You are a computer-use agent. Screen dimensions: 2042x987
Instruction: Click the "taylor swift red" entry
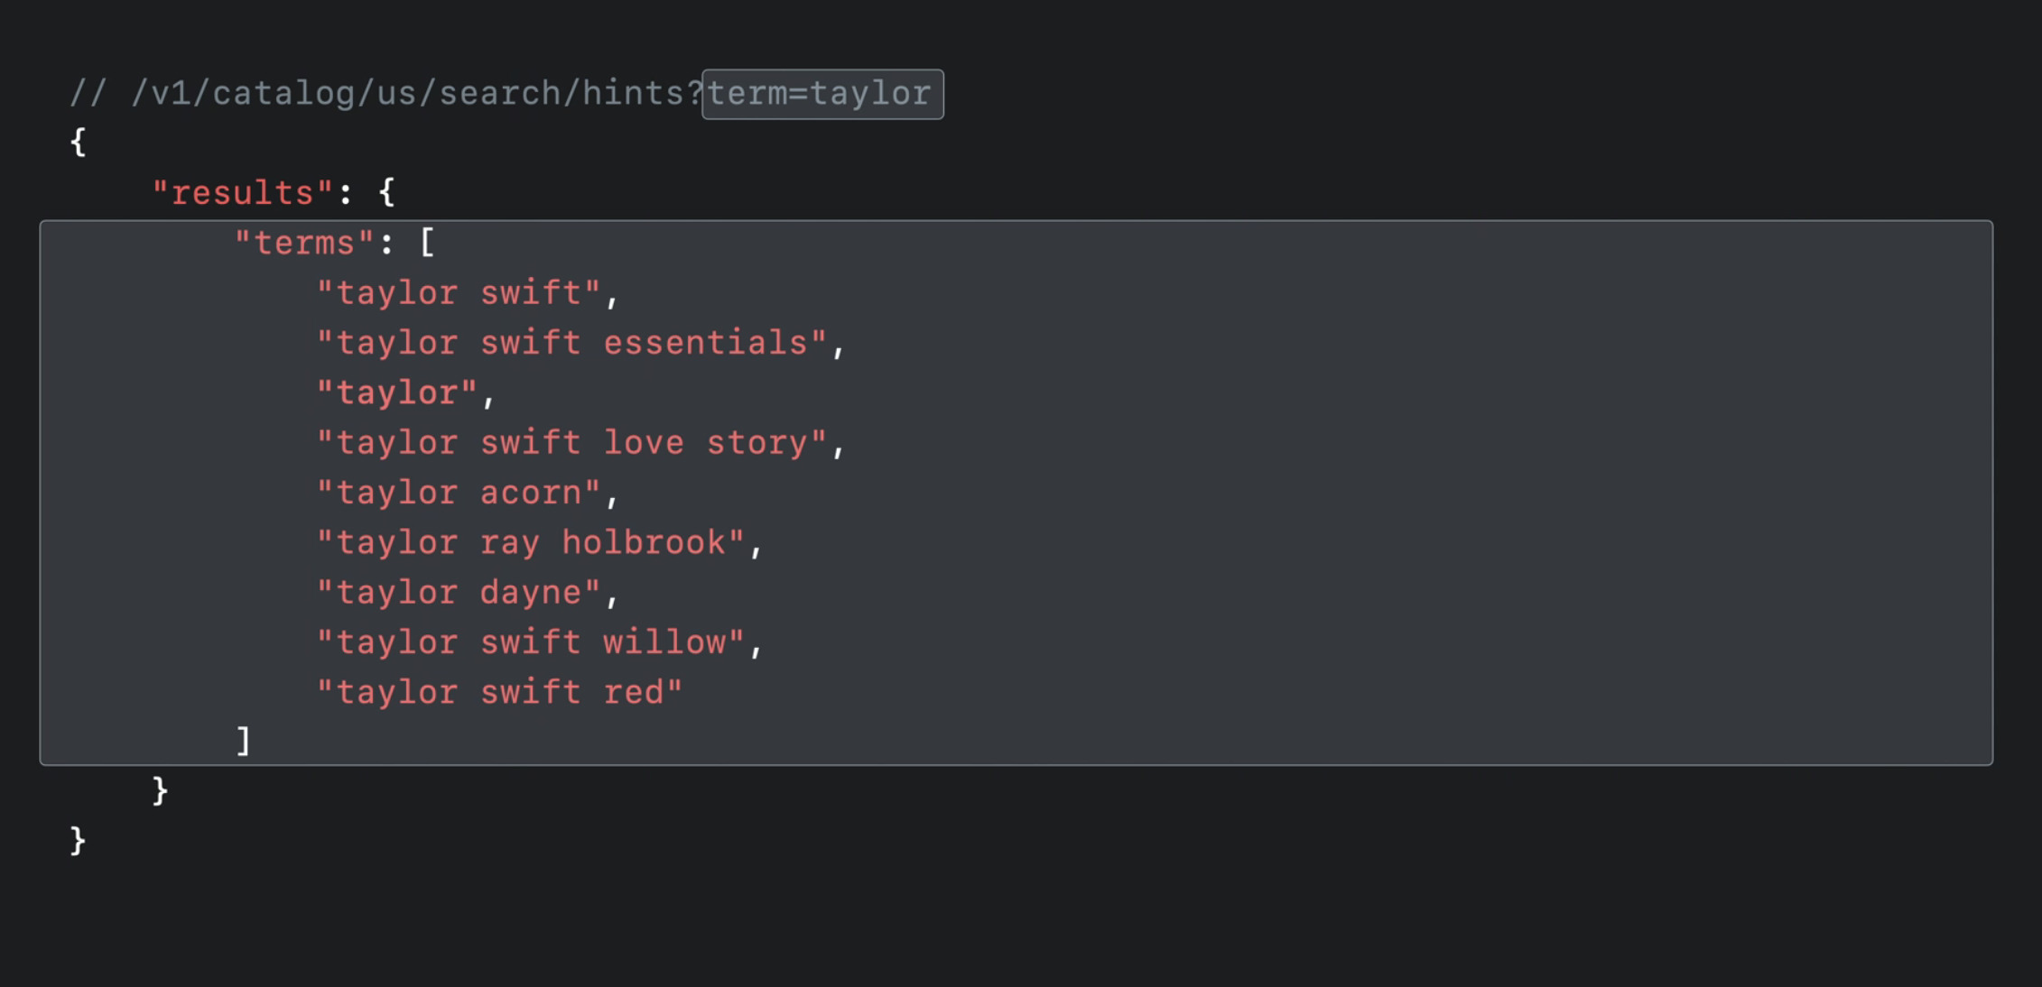coord(499,692)
